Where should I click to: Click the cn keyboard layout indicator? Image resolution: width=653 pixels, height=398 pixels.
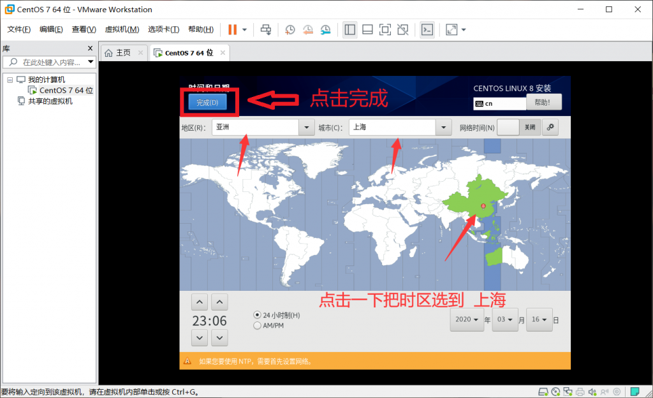click(499, 104)
